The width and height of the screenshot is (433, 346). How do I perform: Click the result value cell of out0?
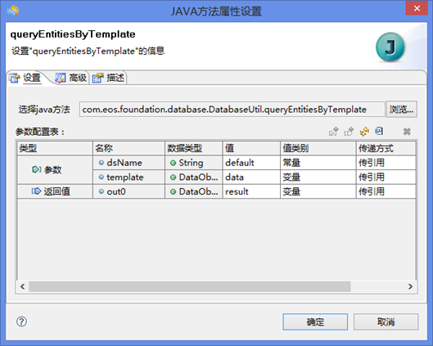point(251,191)
